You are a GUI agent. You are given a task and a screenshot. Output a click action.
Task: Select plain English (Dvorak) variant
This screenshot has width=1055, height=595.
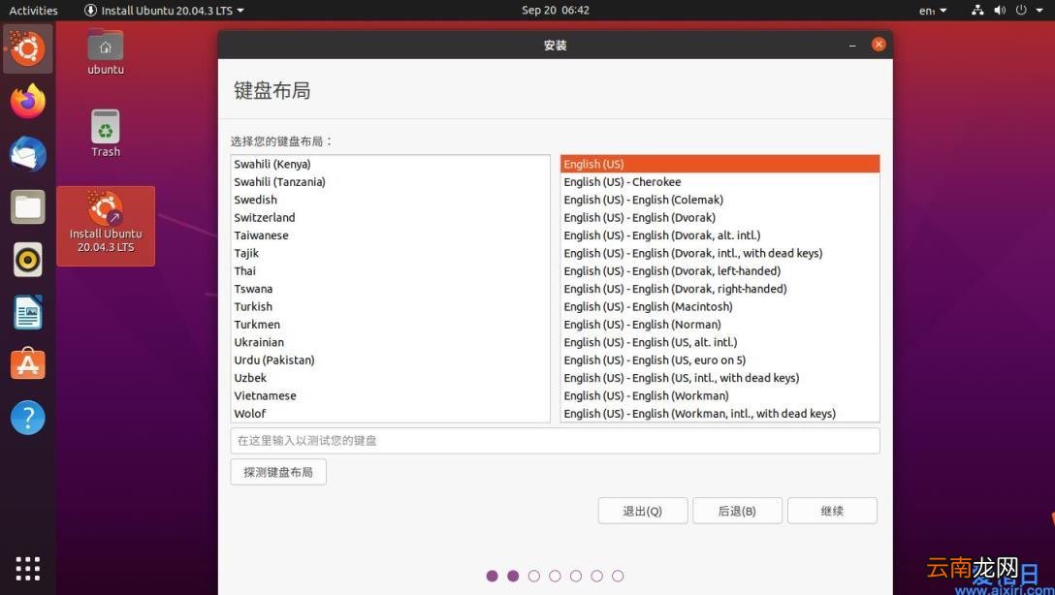[x=719, y=217]
